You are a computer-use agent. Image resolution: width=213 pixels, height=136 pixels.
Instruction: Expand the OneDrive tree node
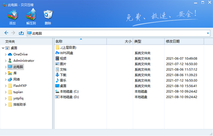pyautogui.click(x=6, y=54)
